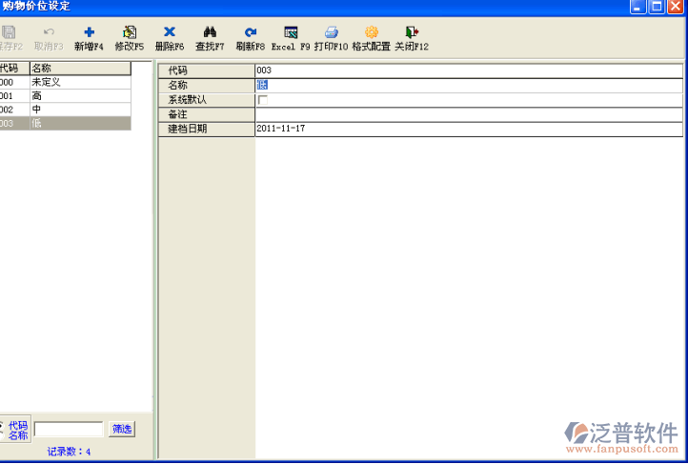Click the 打印F10 printer icon
688x464 pixels.
[332, 32]
